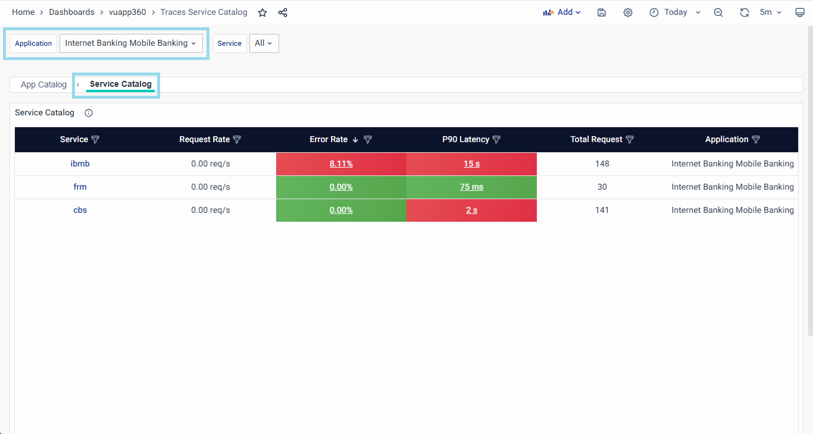The image size is (813, 434).
Task: Click the share dashboard icon
Action: [283, 12]
